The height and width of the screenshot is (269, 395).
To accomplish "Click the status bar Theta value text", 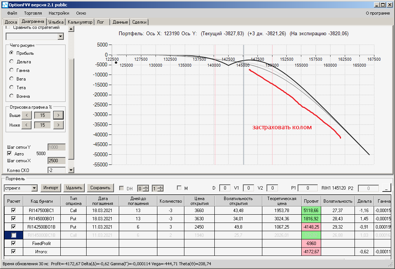I will [195, 264].
